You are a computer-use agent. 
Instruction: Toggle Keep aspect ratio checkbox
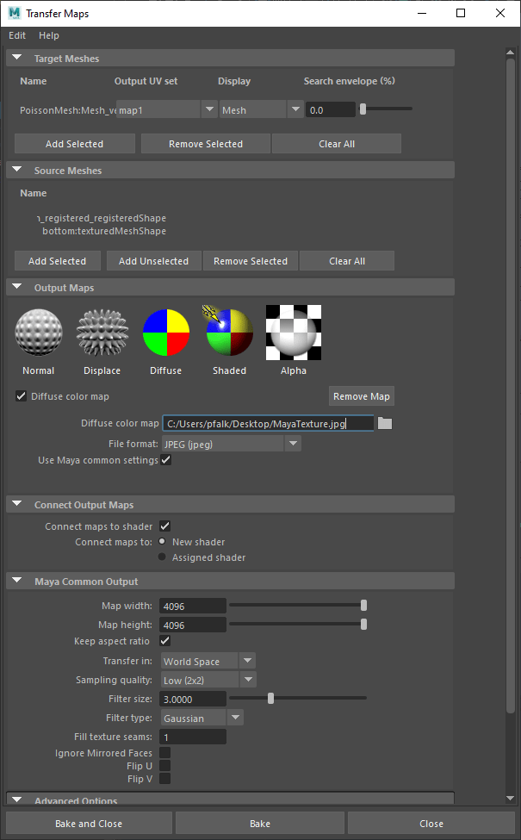pyautogui.click(x=165, y=641)
